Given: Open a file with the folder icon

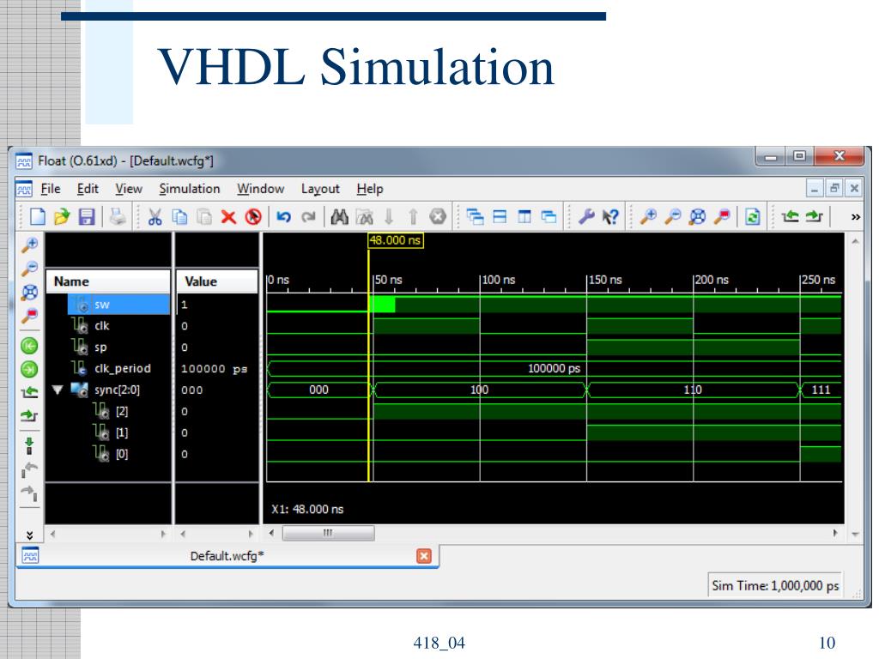Looking at the screenshot, I should click(x=62, y=216).
